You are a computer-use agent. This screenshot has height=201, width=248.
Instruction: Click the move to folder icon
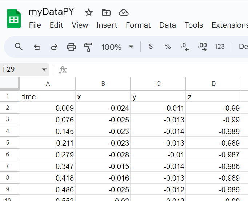[x=106, y=13]
